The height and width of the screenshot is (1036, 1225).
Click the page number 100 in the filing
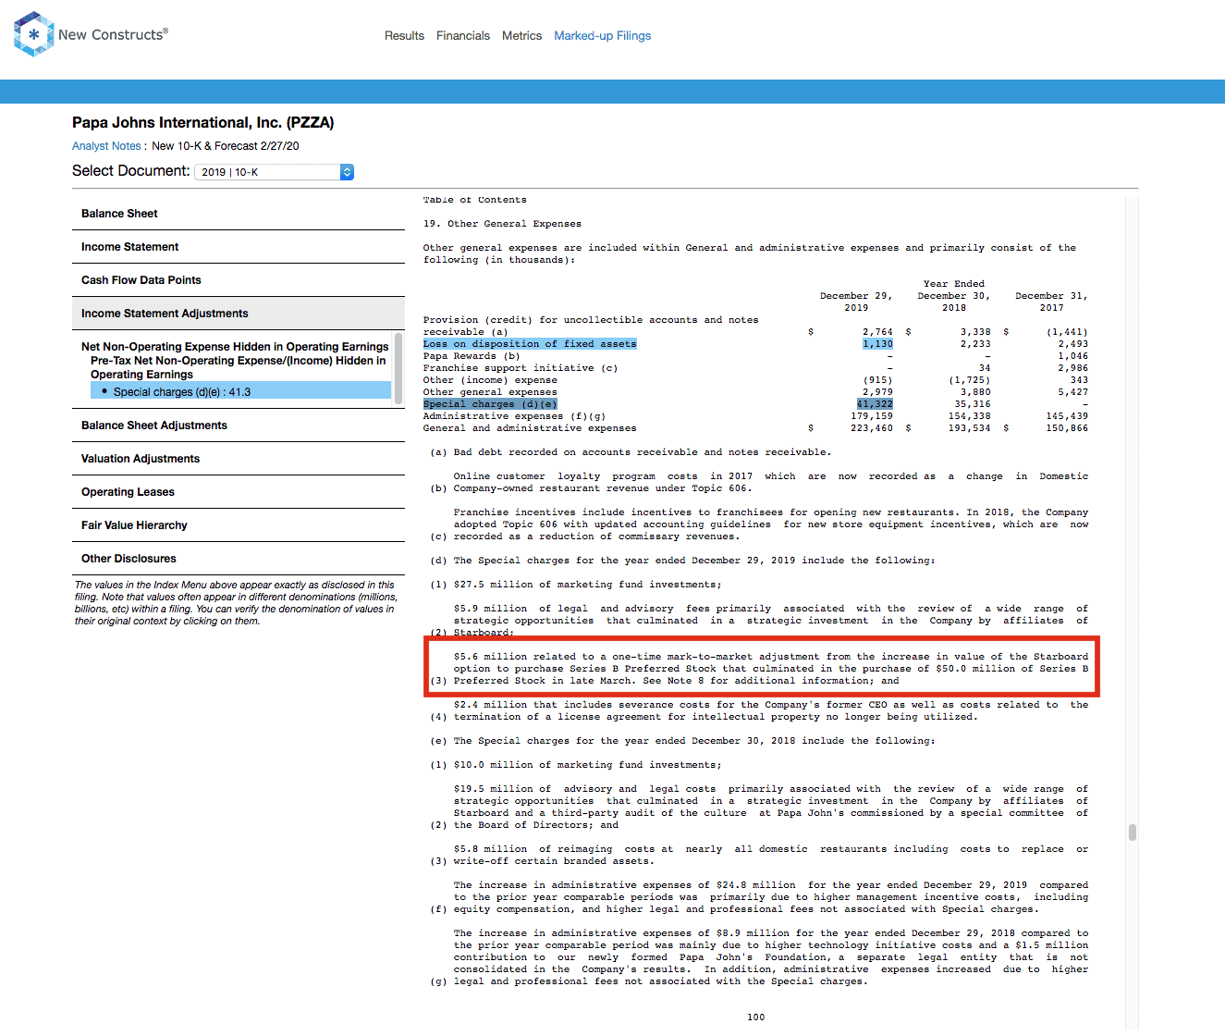tap(756, 1017)
